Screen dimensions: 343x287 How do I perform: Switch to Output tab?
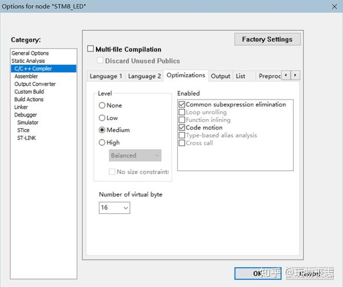click(x=221, y=76)
